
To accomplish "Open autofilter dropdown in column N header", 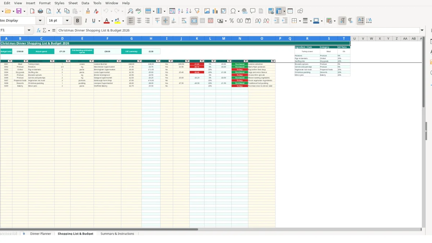I will [x=246, y=61].
